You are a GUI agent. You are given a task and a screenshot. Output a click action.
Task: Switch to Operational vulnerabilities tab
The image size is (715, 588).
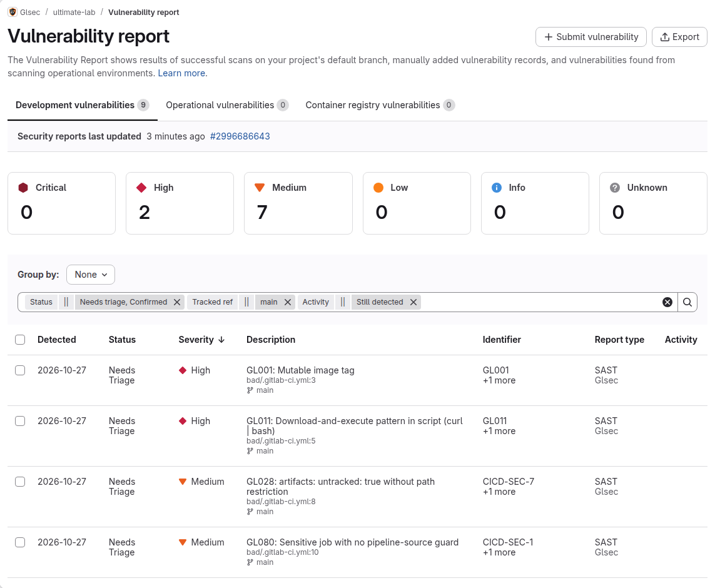pos(227,105)
